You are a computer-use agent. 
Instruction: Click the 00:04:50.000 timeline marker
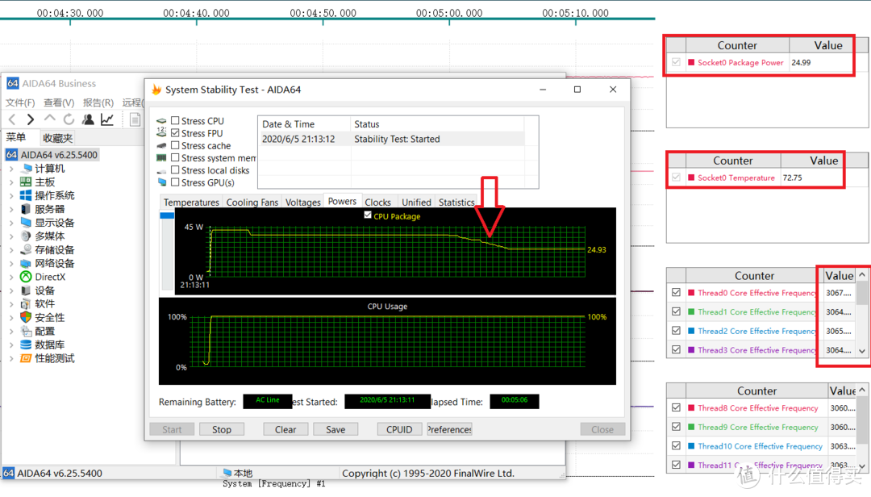323,13
